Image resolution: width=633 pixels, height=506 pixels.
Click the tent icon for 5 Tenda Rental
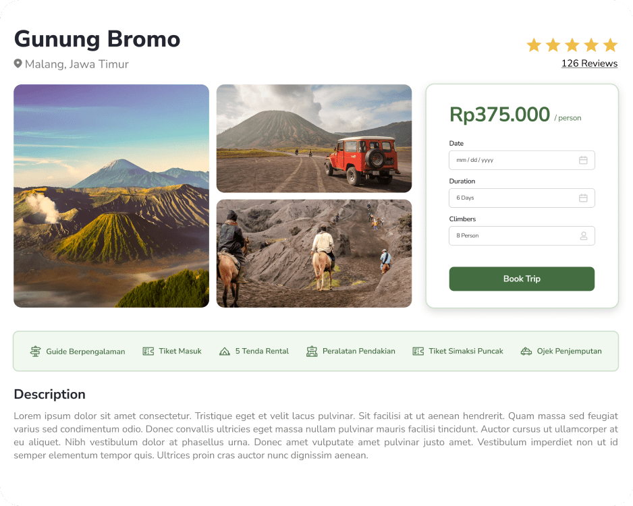pyautogui.click(x=225, y=351)
